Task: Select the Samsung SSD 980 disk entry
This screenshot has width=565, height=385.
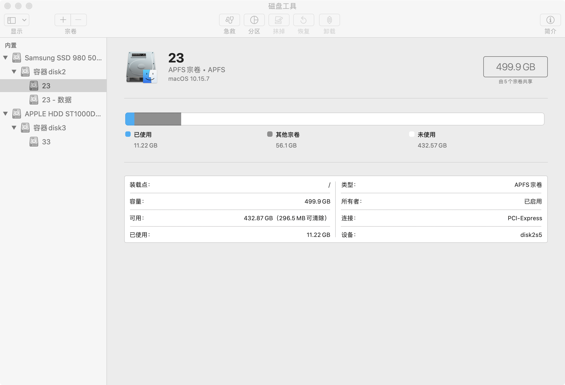Action: click(x=63, y=58)
